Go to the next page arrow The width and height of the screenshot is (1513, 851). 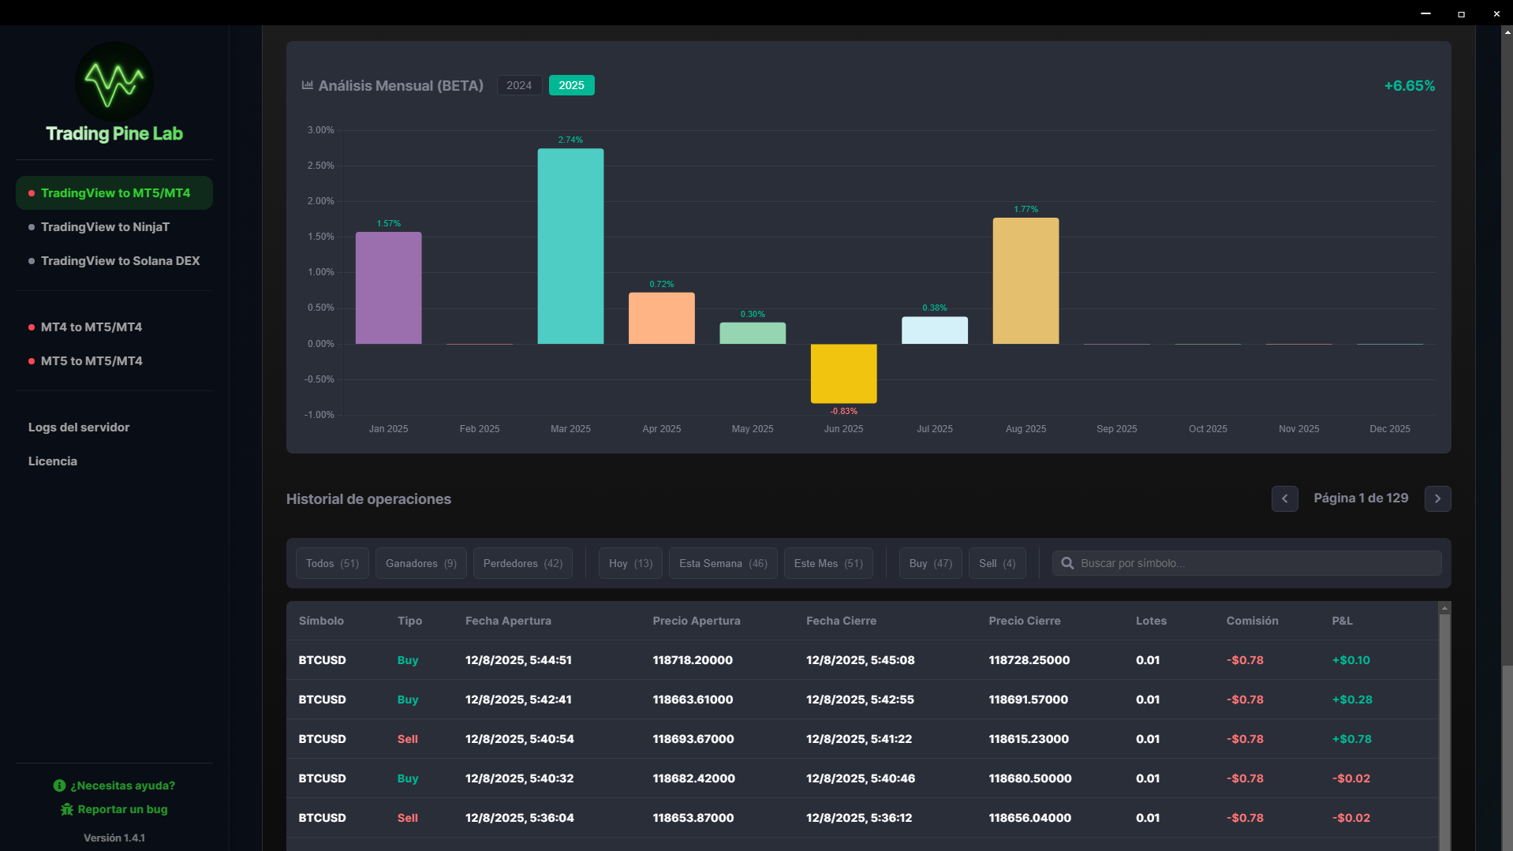coord(1437,498)
